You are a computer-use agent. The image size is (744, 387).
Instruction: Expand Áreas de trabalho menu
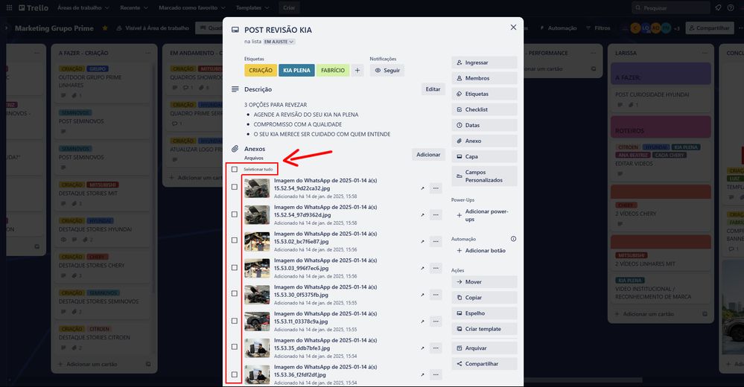click(x=83, y=7)
